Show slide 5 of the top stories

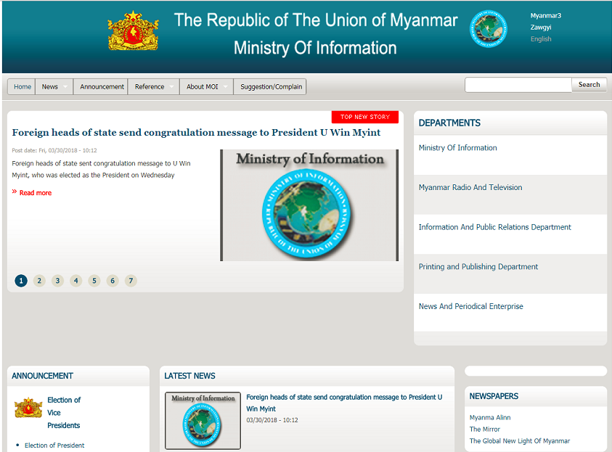point(94,280)
